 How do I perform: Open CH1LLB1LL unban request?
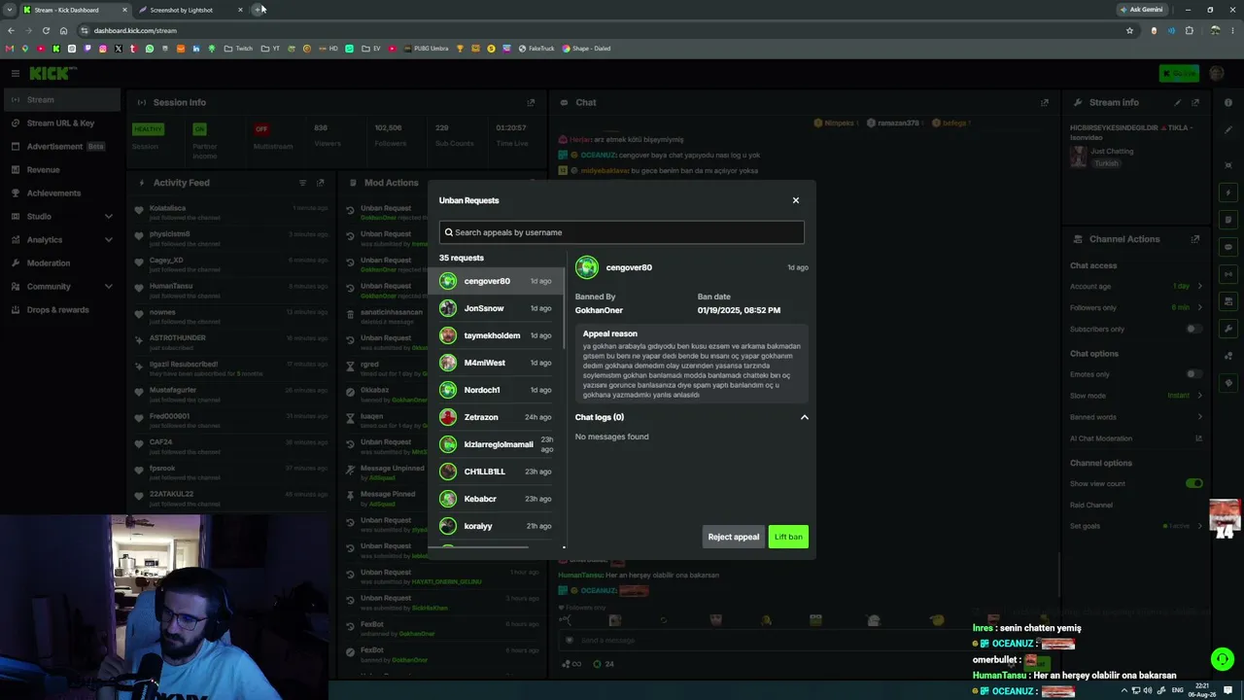tap(496, 472)
